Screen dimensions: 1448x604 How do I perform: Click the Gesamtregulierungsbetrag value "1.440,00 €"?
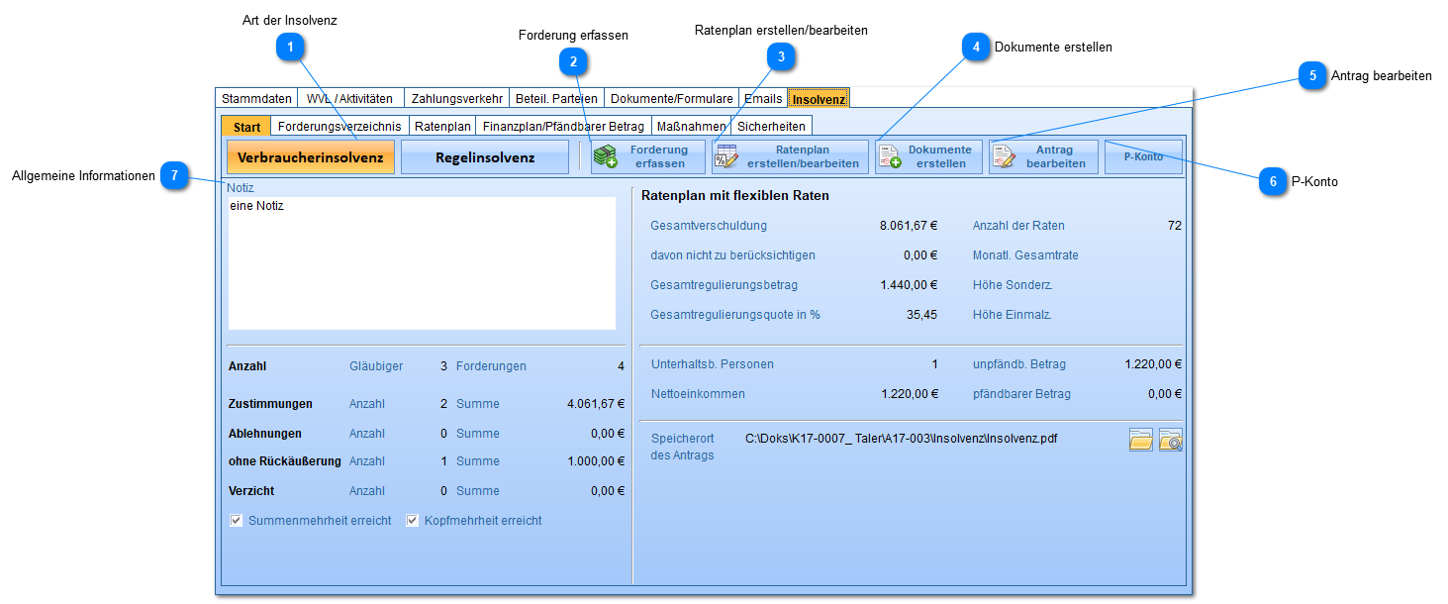[909, 285]
